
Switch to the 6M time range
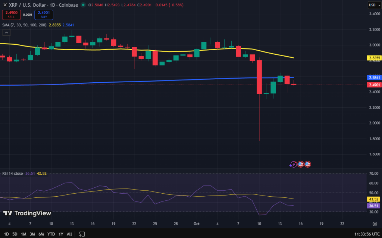(x=41, y=234)
